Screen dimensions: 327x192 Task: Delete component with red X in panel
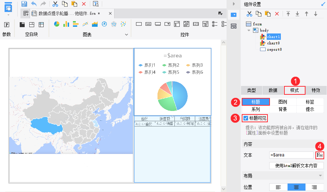(277, 14)
